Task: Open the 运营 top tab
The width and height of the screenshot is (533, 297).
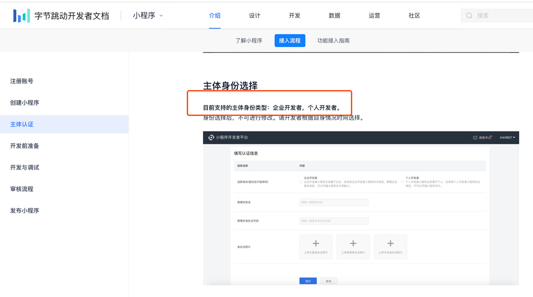Action: click(374, 16)
